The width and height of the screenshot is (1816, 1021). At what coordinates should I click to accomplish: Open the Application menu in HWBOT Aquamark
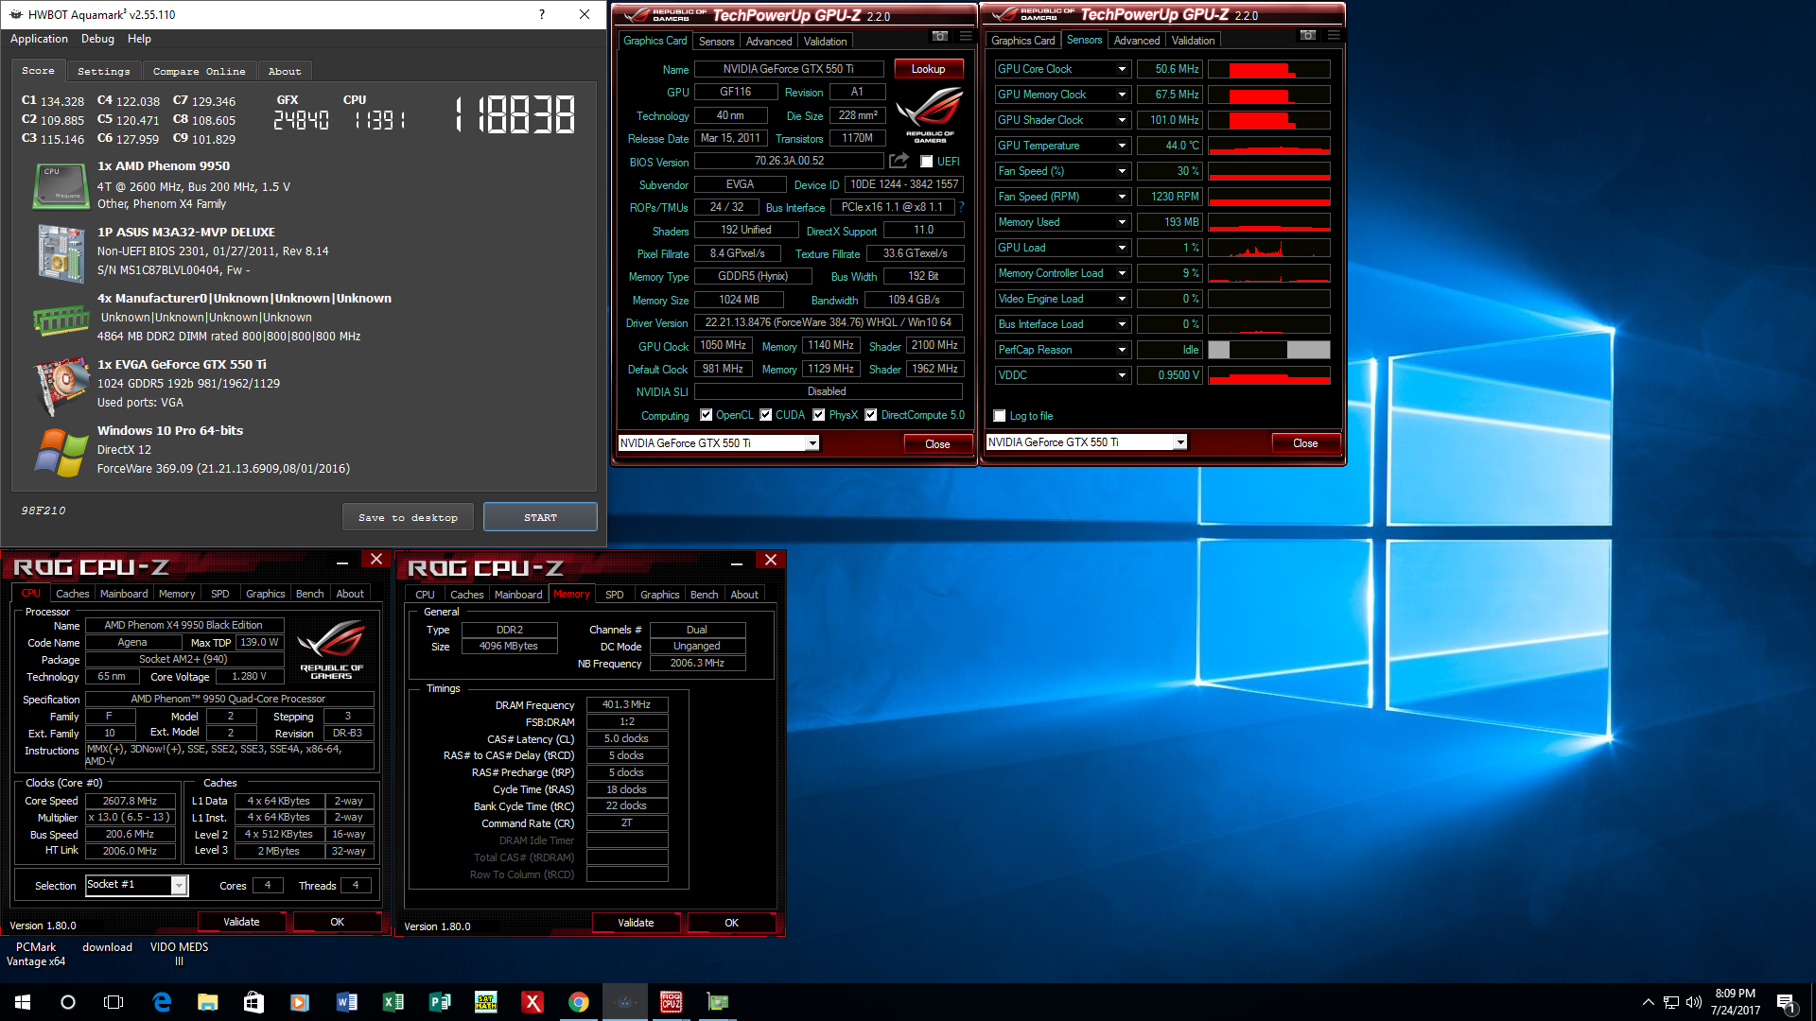tap(39, 39)
